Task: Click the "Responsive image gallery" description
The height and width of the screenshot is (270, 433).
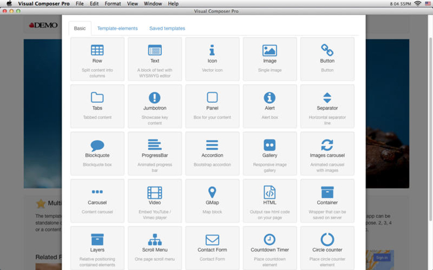Action: (270, 167)
